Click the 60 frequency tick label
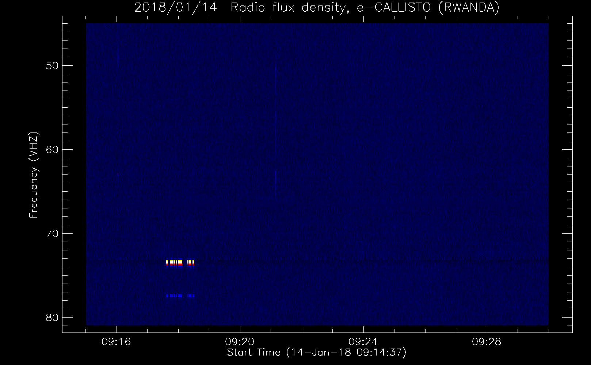Image resolution: width=591 pixels, height=365 pixels. [x=53, y=150]
